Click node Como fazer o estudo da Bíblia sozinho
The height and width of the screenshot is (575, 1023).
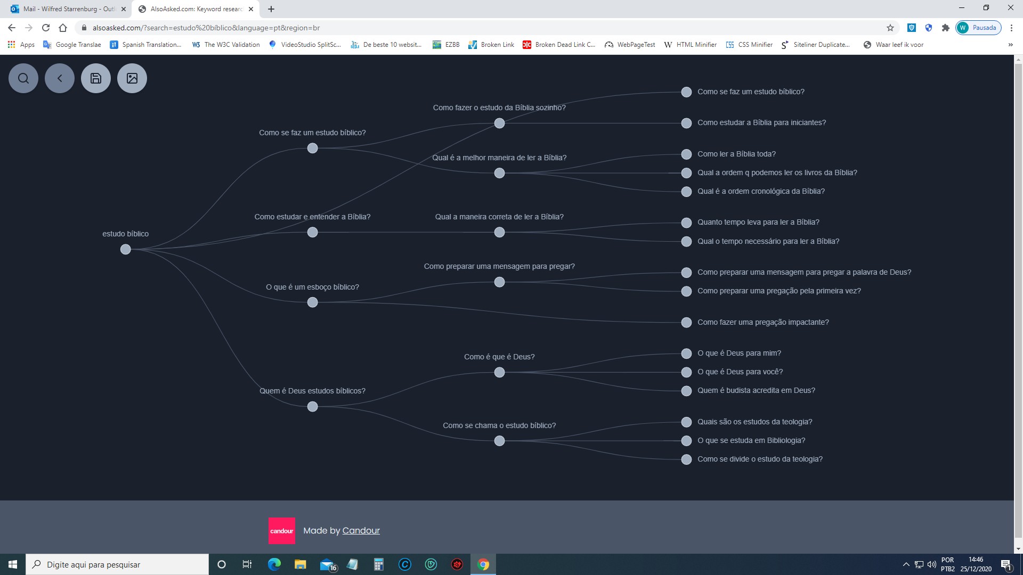coord(499,124)
